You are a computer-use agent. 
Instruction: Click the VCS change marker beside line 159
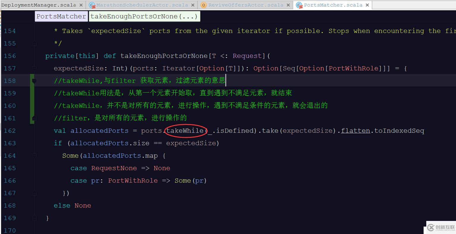(32, 93)
